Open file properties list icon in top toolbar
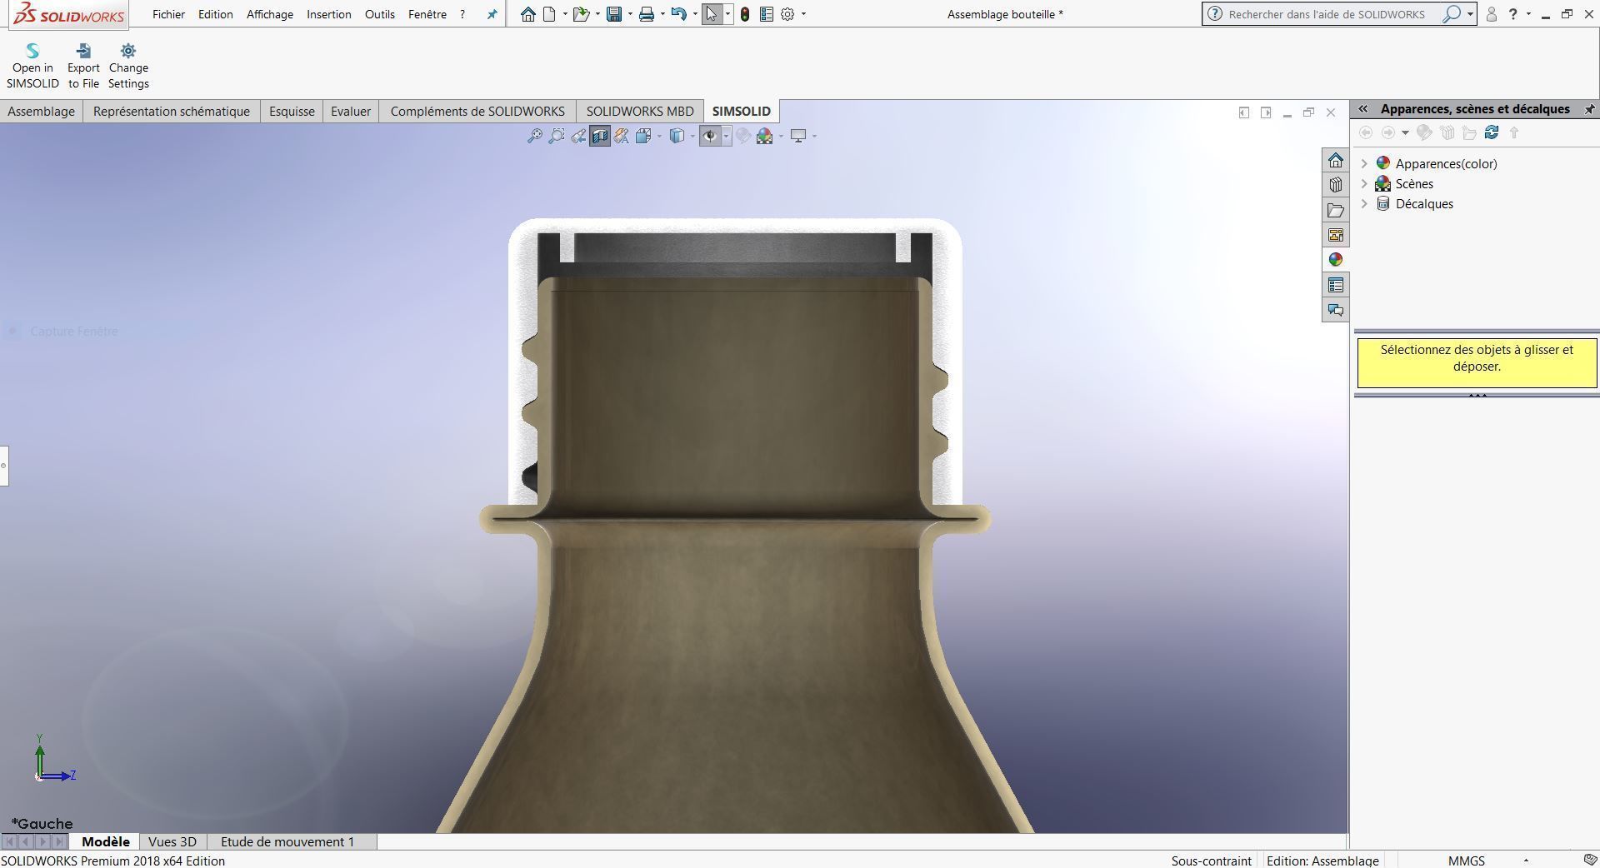This screenshot has width=1600, height=868. [767, 14]
